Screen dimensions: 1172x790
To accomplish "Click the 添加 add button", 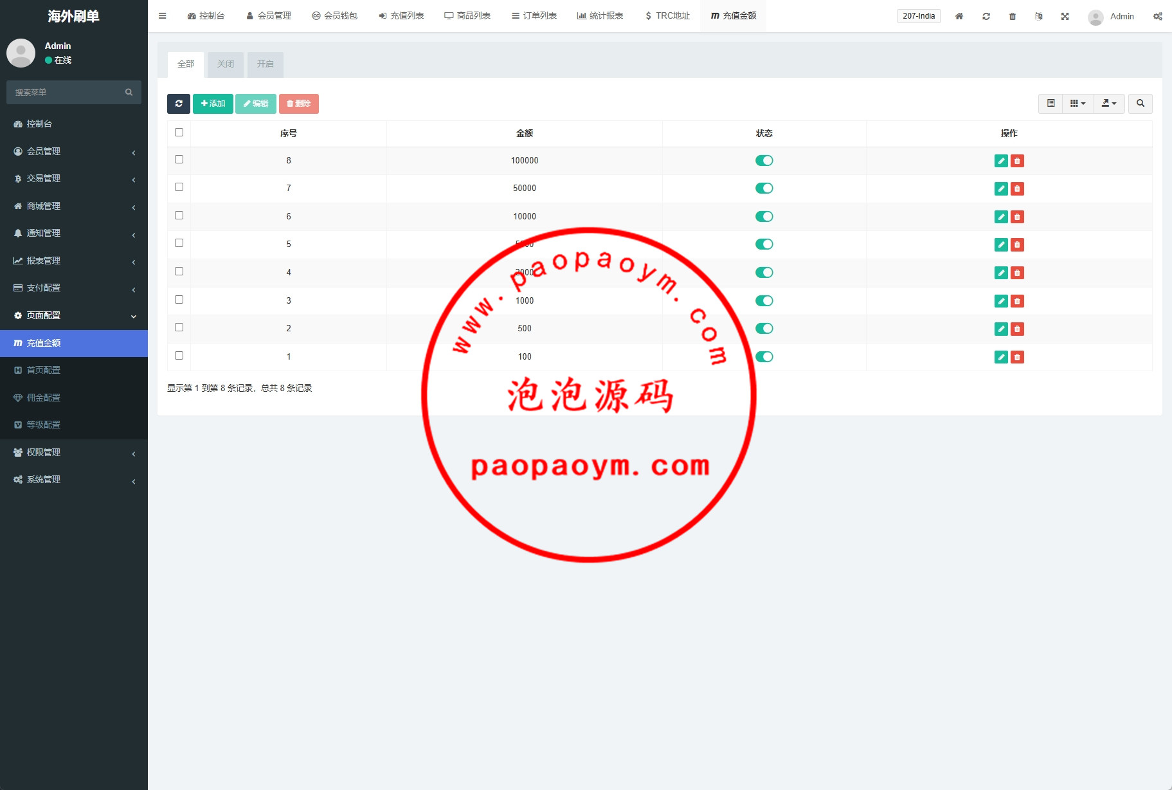I will 213,104.
